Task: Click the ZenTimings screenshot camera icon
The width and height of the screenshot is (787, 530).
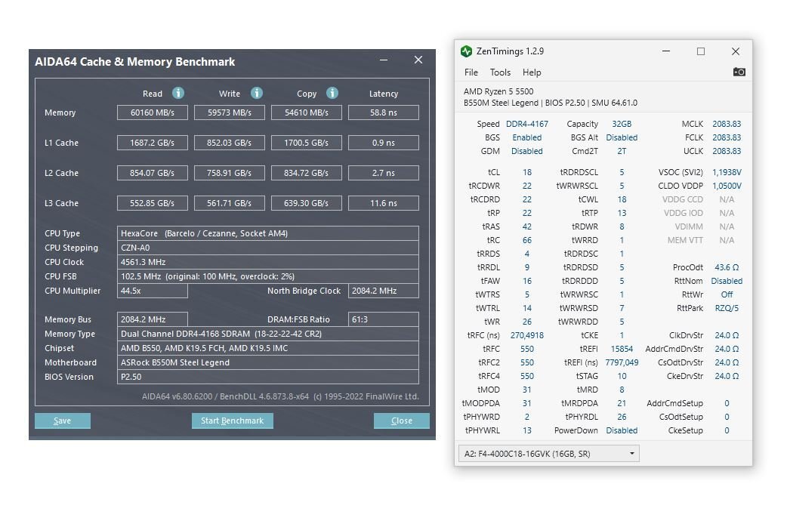Action: tap(739, 72)
